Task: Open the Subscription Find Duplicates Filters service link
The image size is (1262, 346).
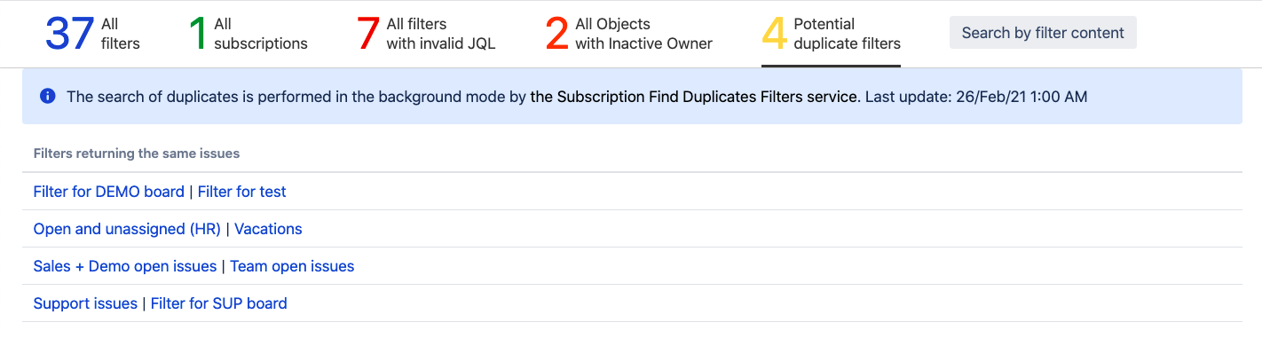Action: (695, 97)
